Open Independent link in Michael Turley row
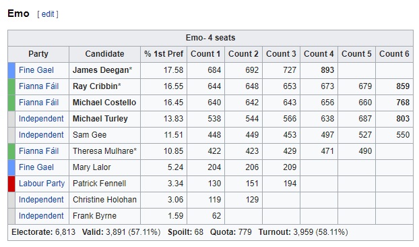 coord(41,119)
